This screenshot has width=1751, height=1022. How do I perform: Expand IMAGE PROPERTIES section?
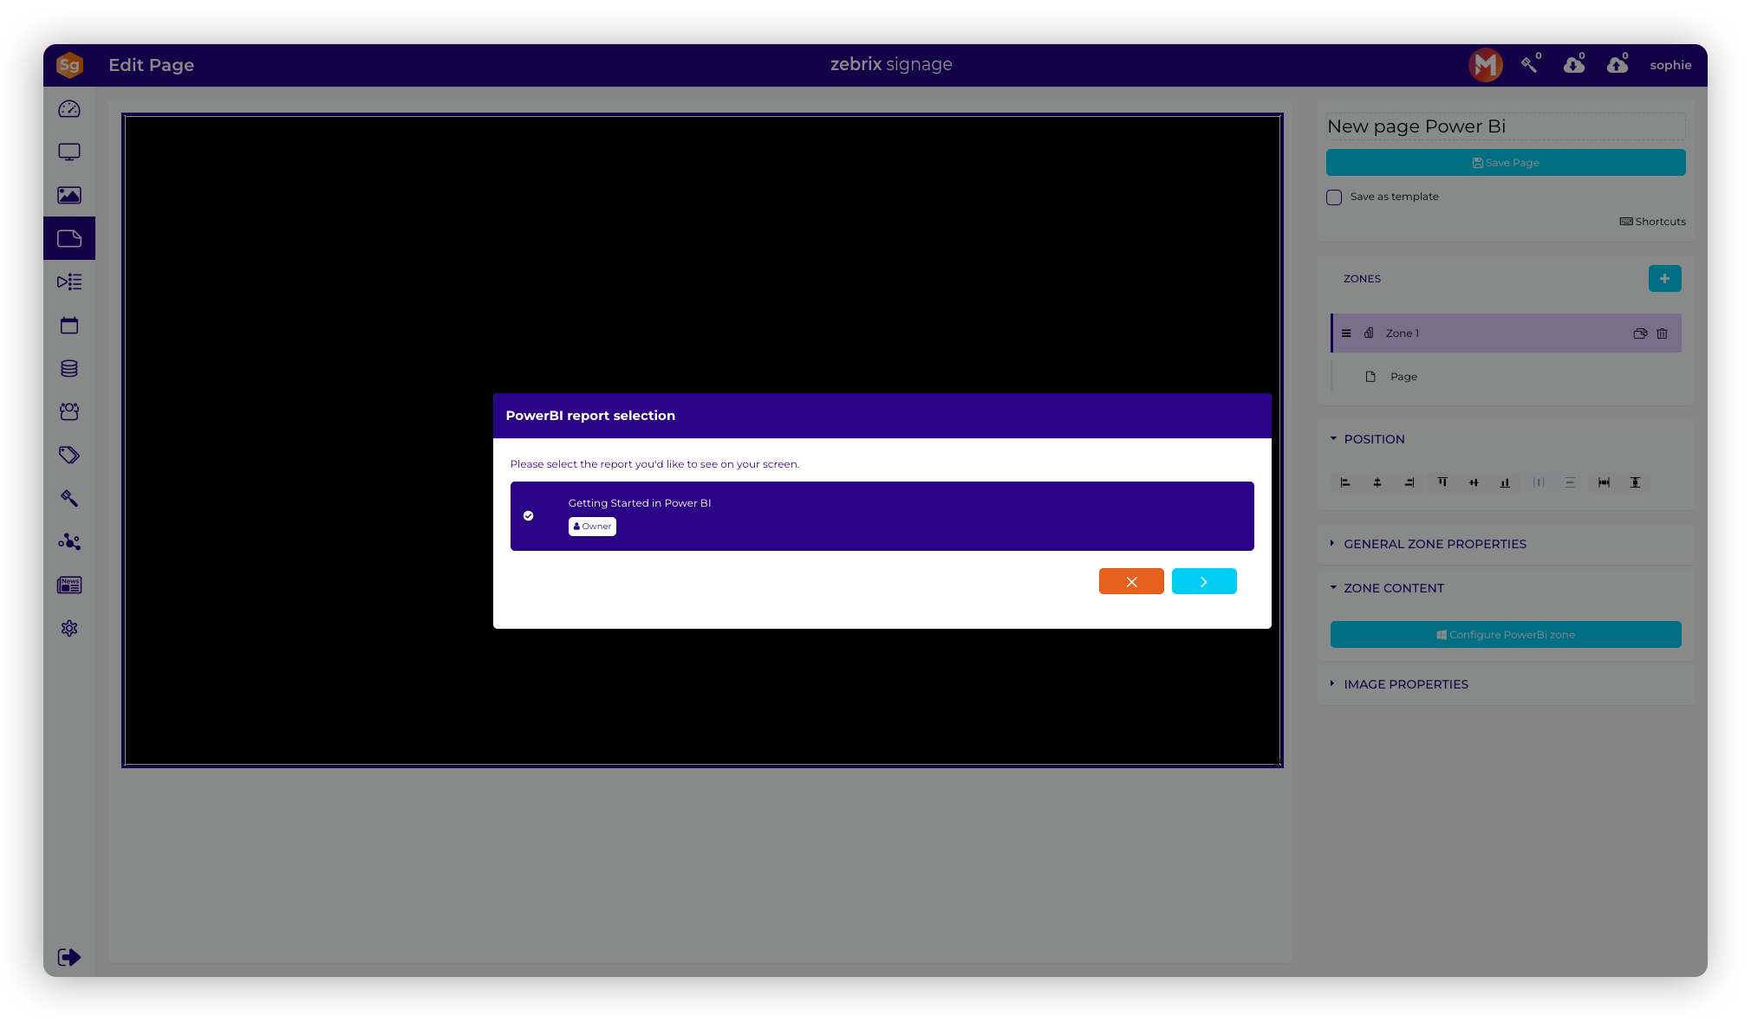click(1405, 684)
